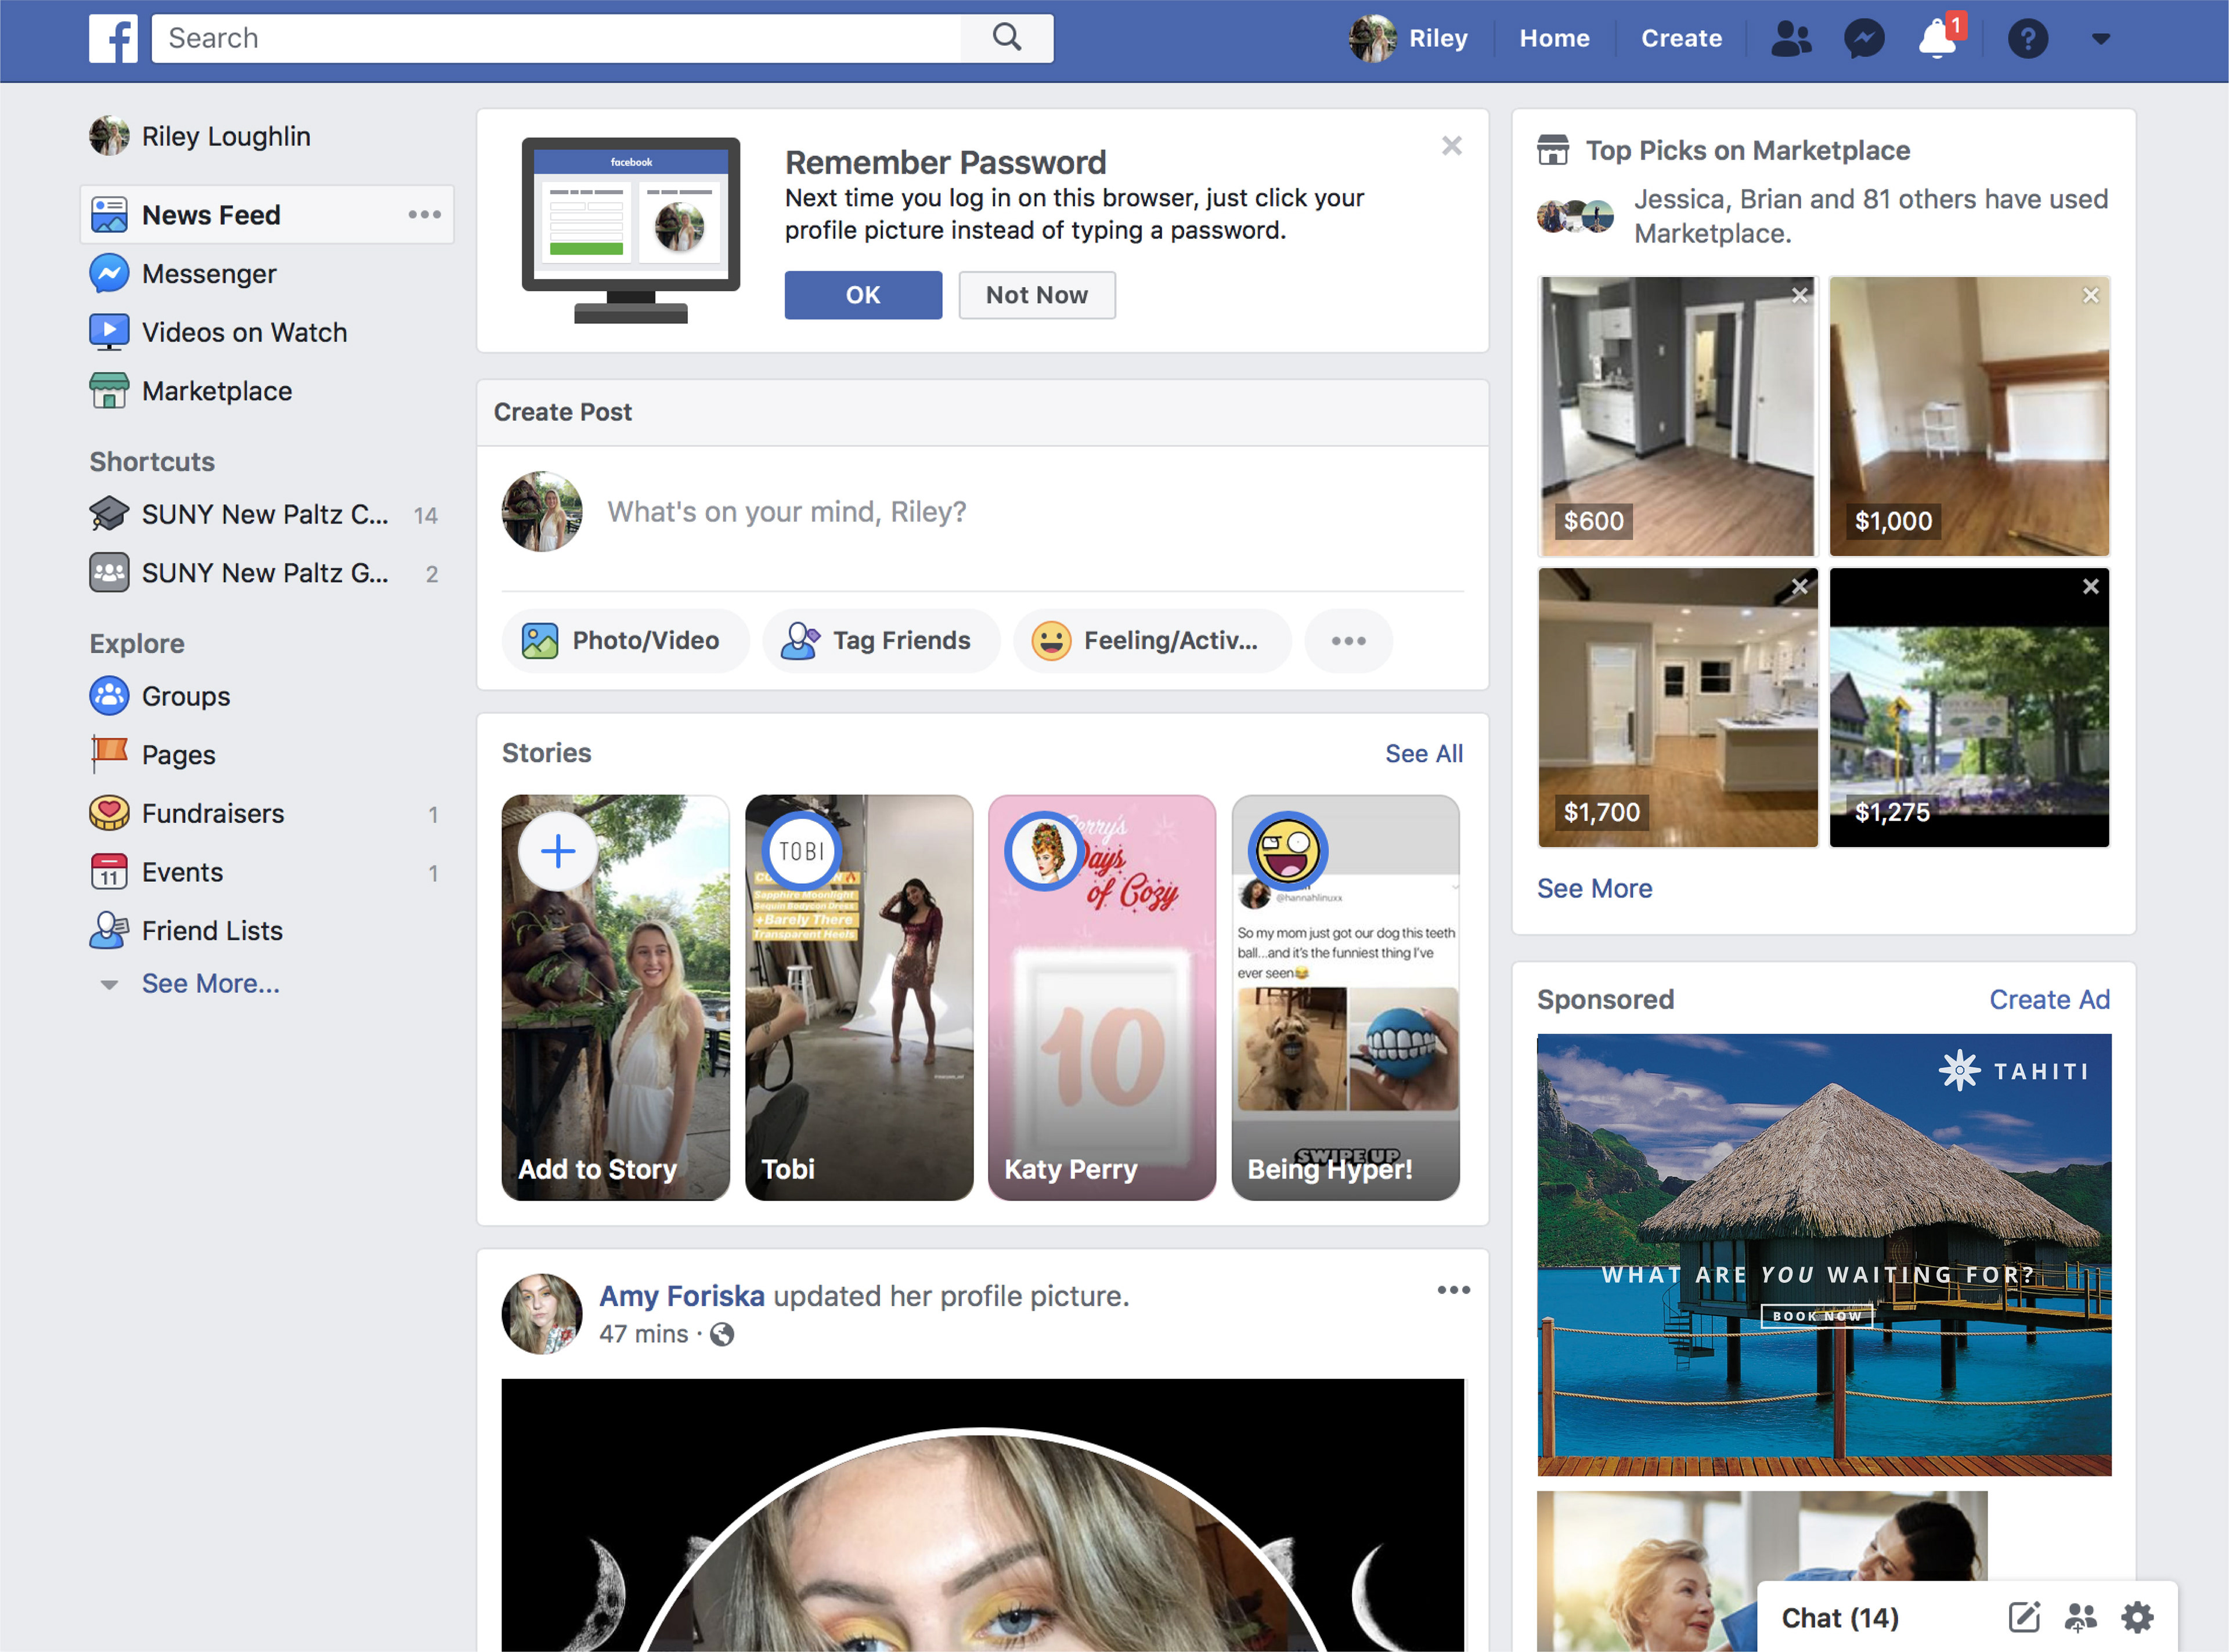The height and width of the screenshot is (1652, 2229).
Task: Click the search magnifier button
Action: point(1007,38)
